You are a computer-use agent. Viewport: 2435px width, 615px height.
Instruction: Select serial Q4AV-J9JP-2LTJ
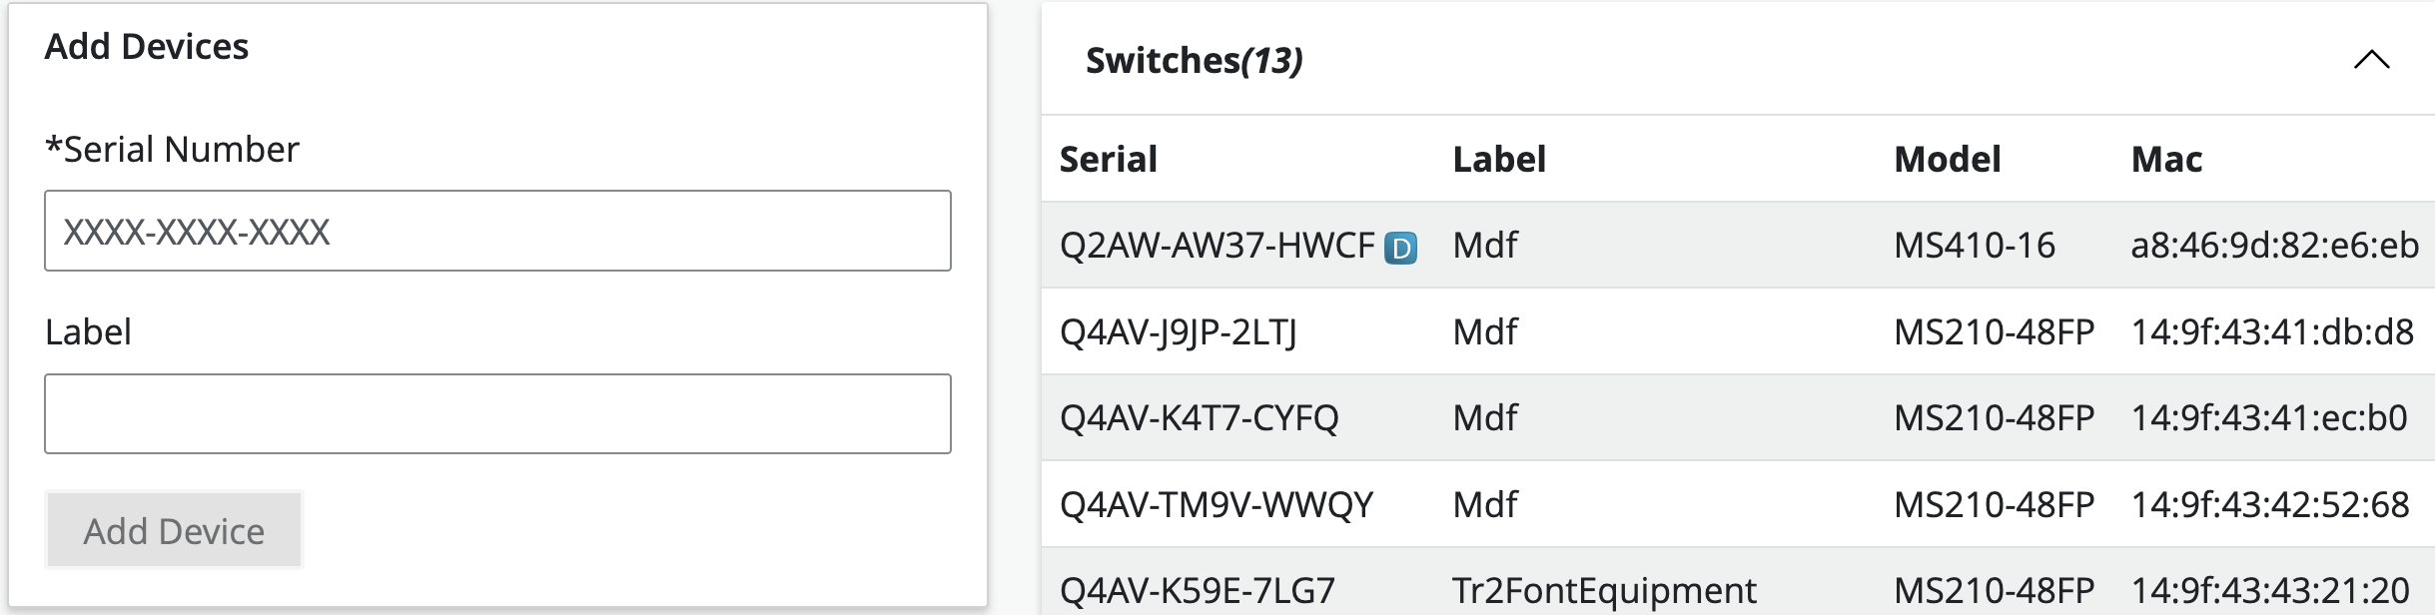pos(1178,332)
